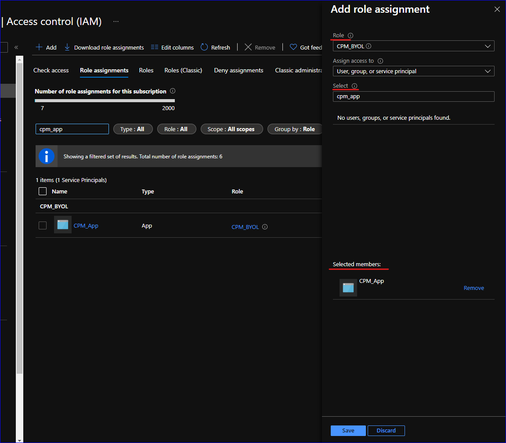Image resolution: width=506 pixels, height=443 pixels.
Task: Expand the Assign access to dropdown
Action: click(413, 71)
